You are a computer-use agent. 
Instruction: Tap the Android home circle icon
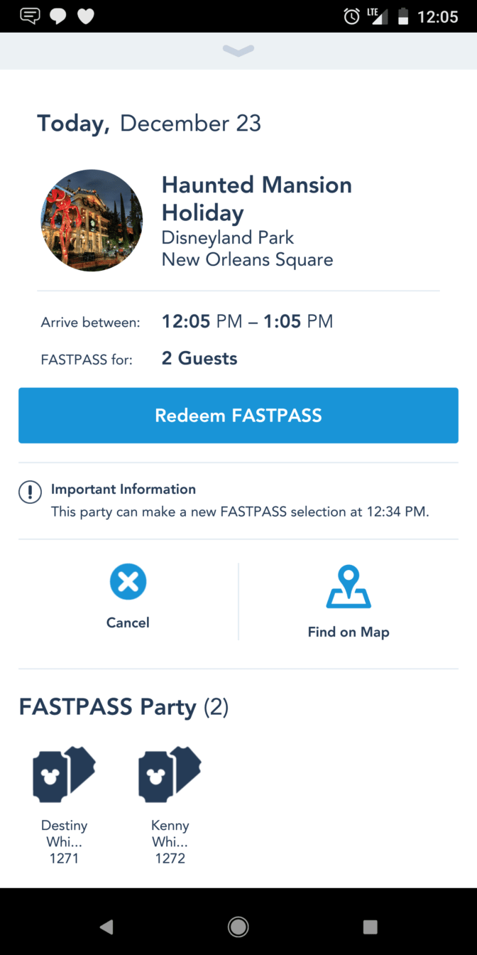238,927
